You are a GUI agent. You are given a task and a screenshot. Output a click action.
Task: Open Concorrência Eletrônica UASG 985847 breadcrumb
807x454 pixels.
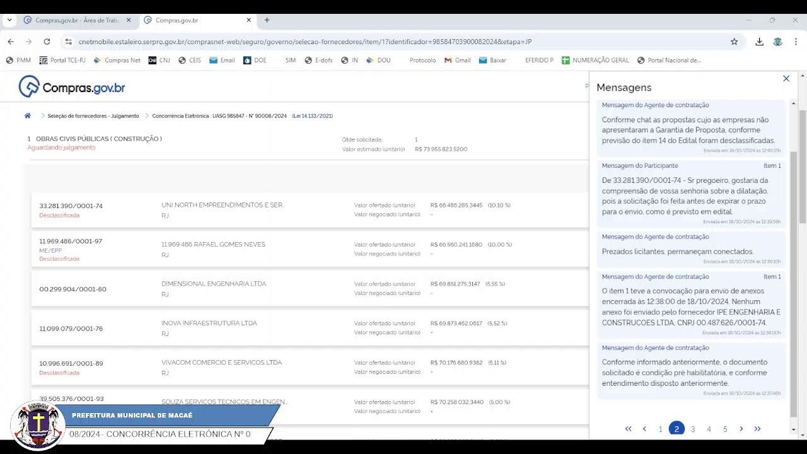[x=219, y=116]
